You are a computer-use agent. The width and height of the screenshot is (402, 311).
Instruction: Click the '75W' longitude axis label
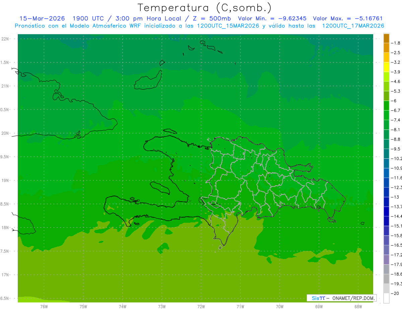[83, 307]
